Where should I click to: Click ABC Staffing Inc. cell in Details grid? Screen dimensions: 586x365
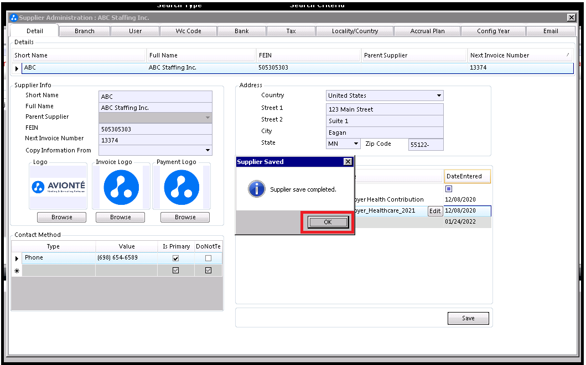coord(201,67)
